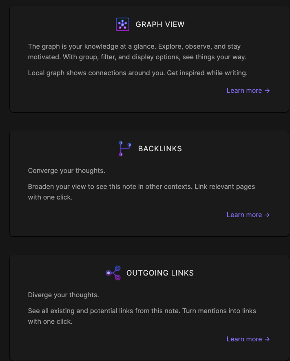This screenshot has width=290, height=361.
Task: Click the BACKLINKS heading text
Action: click(x=160, y=149)
